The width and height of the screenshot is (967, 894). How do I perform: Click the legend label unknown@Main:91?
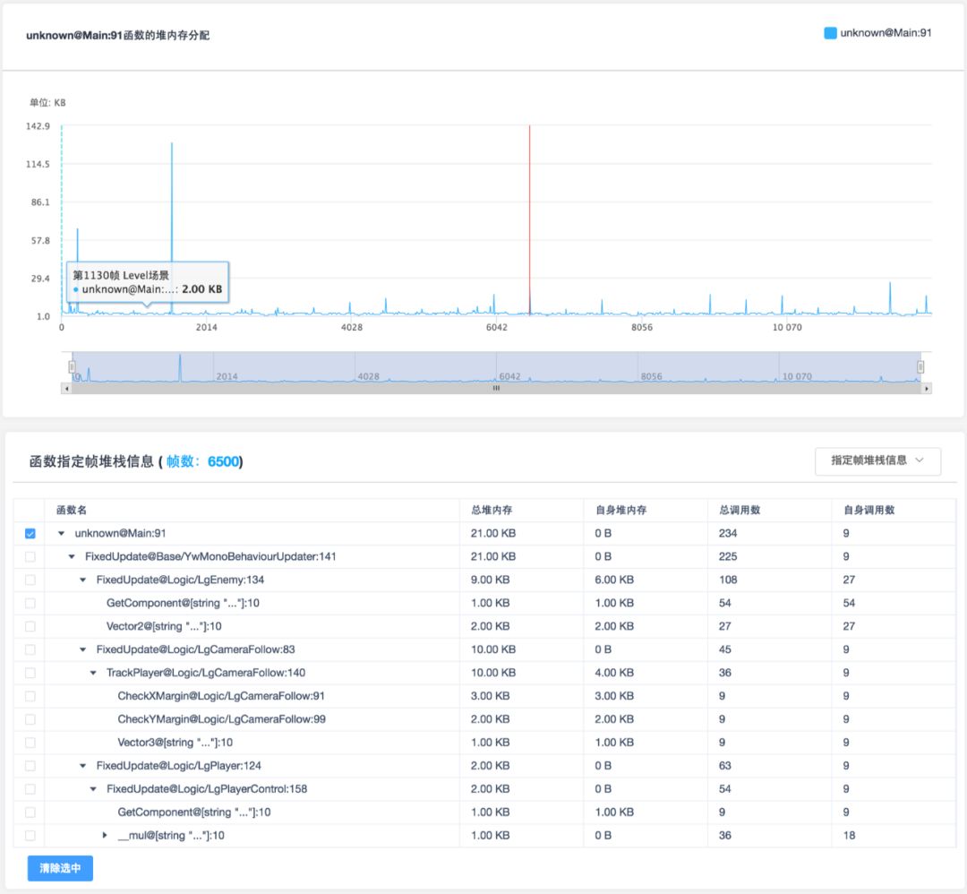pos(886,33)
